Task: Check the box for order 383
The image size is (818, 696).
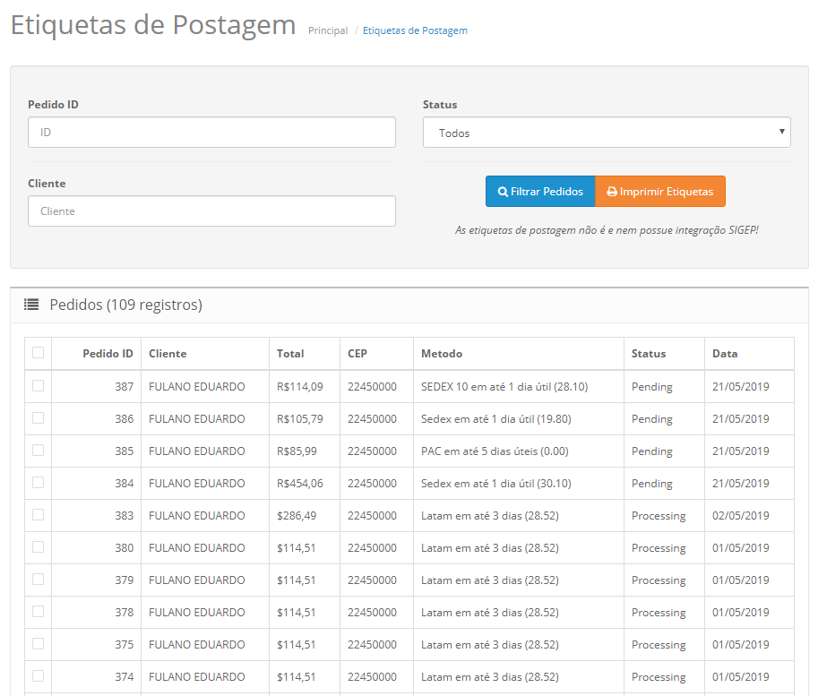Action: tap(38, 515)
